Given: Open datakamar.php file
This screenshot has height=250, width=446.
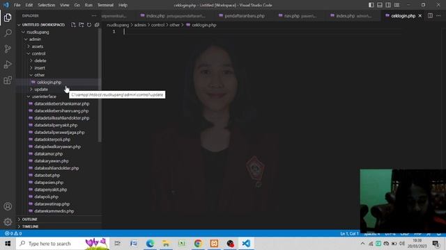Looking at the screenshot, I should point(48,153).
